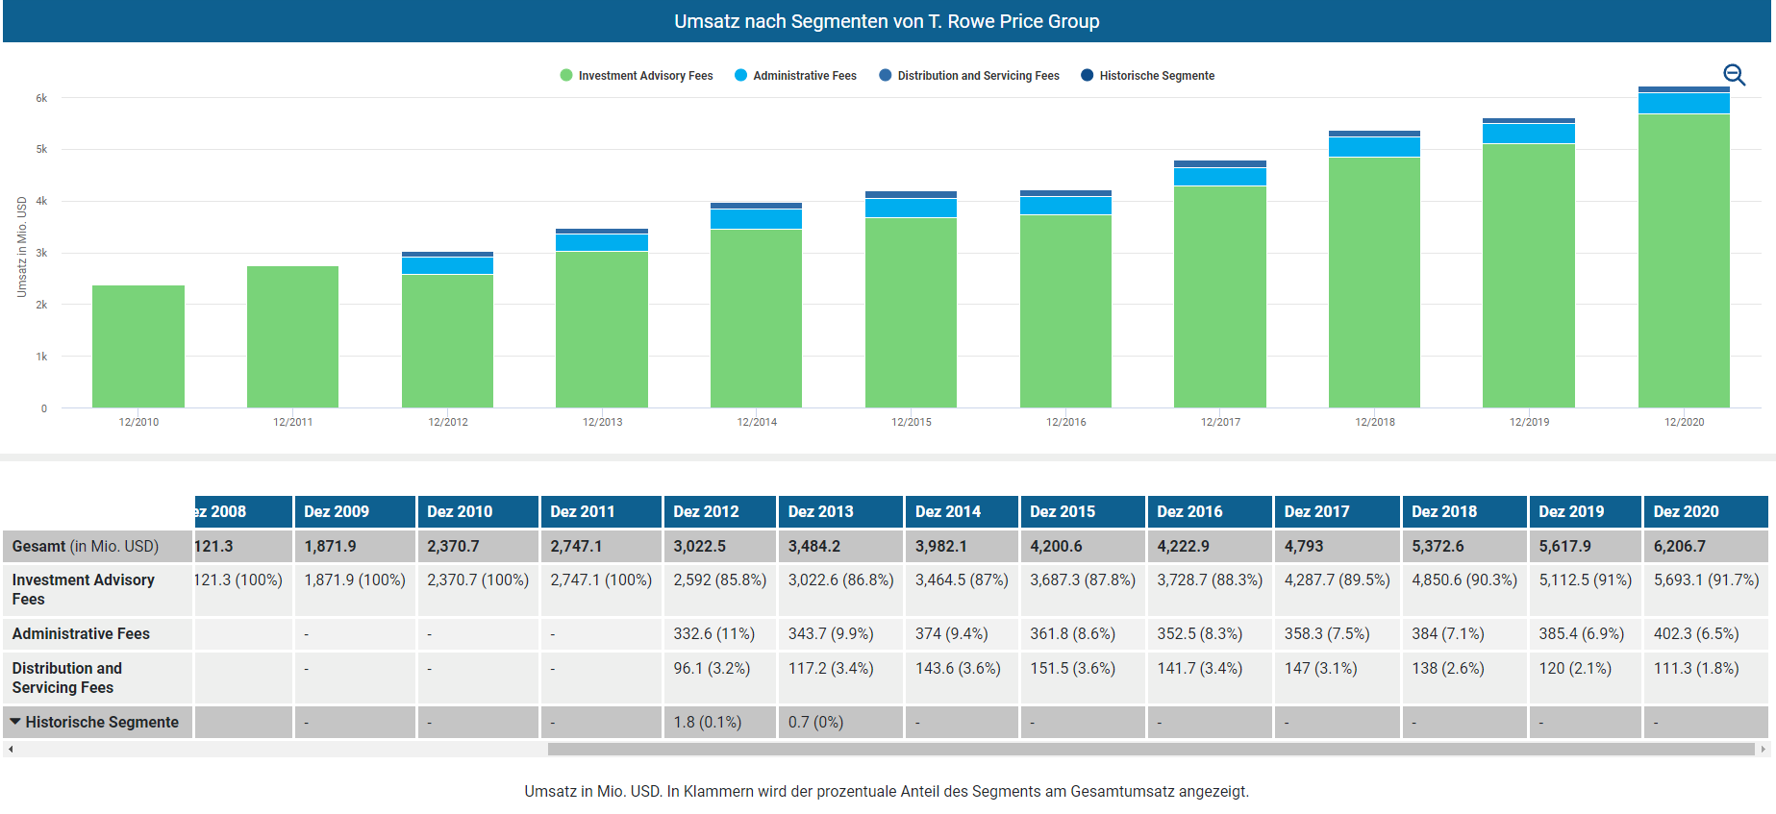Click the 12/2015 bar's light blue segment
This screenshot has height=814, width=1776.
coord(911,208)
